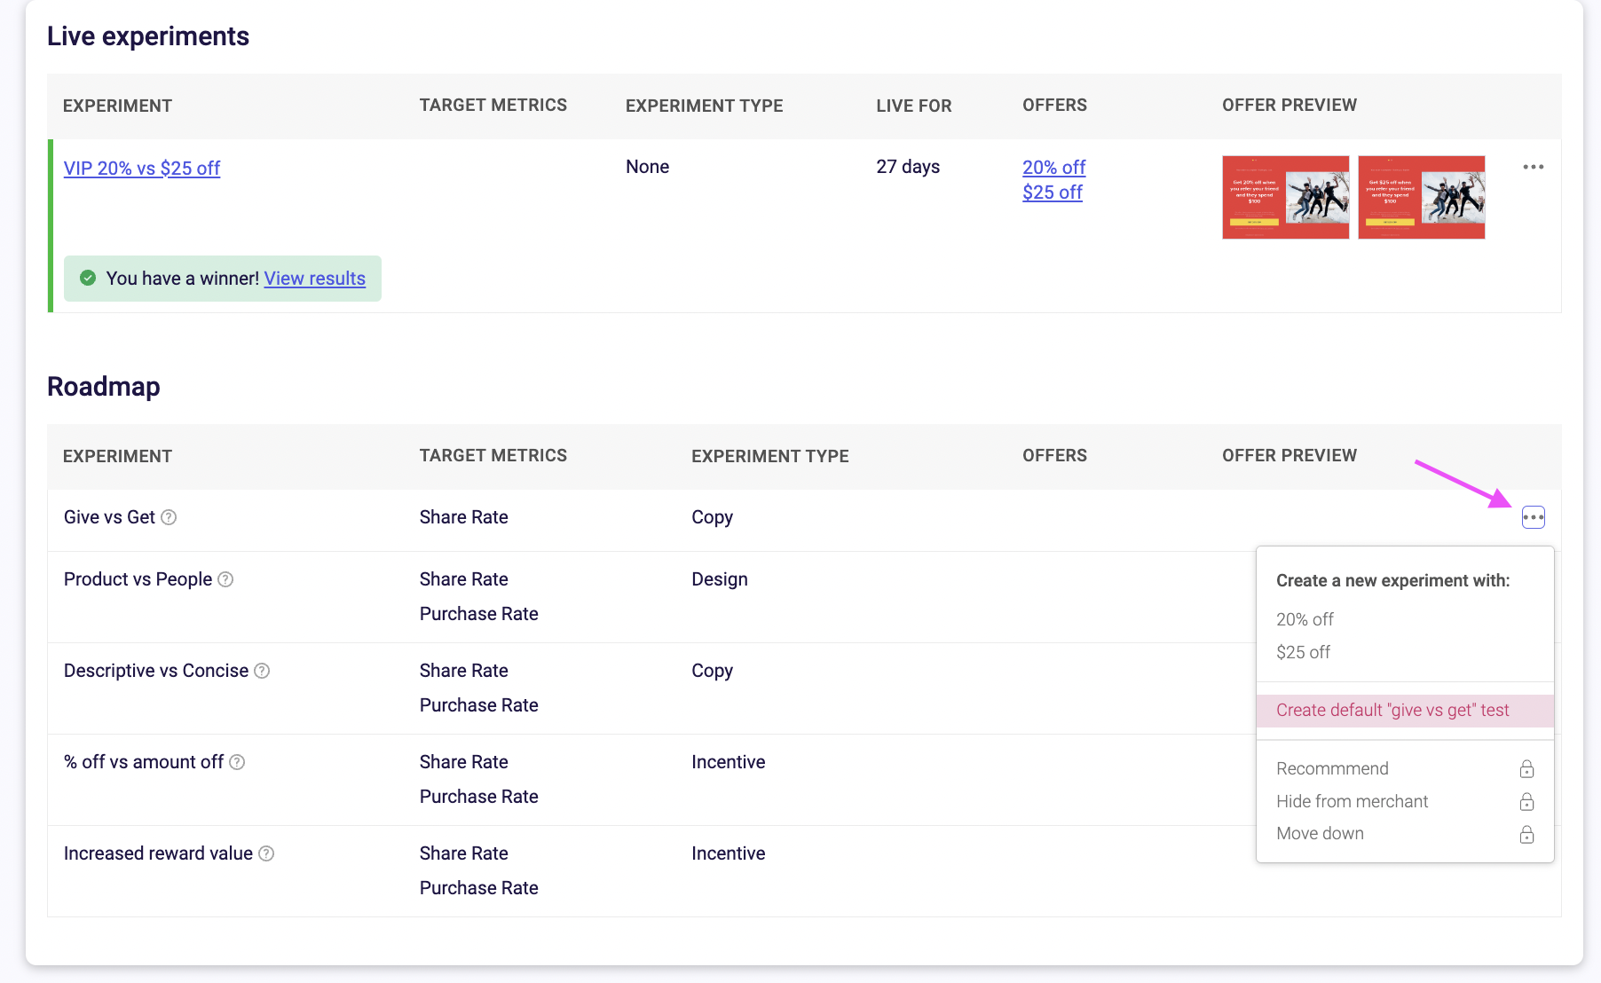Click Incentive type in % off vs amount off row
Image resolution: width=1601 pixels, height=983 pixels.
pos(728,762)
